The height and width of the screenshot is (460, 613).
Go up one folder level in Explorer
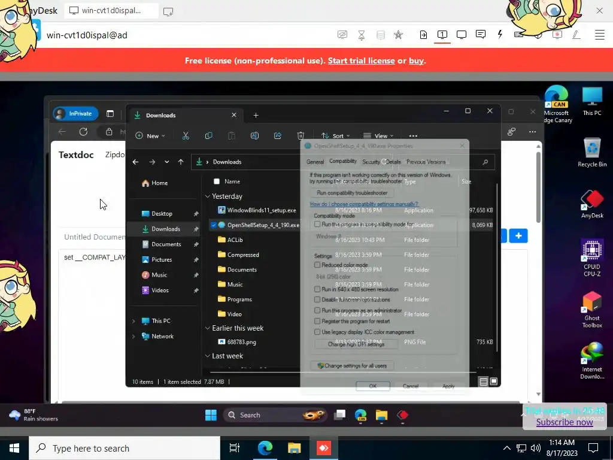point(181,162)
